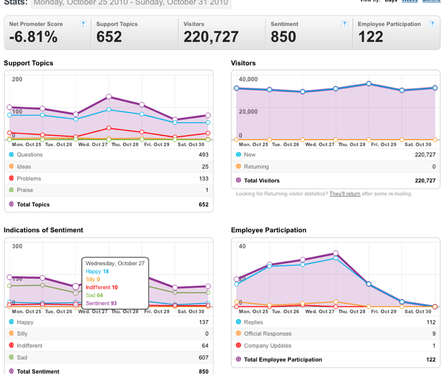This screenshot has height=376, width=445.
Task: Toggle the Problems series red marker
Action: (11, 178)
